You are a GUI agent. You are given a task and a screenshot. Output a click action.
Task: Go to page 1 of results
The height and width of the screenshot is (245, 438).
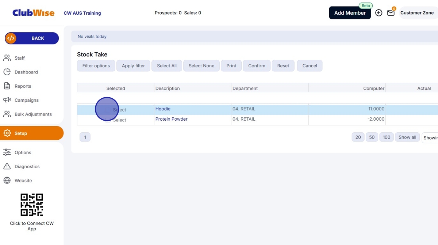[85, 137]
